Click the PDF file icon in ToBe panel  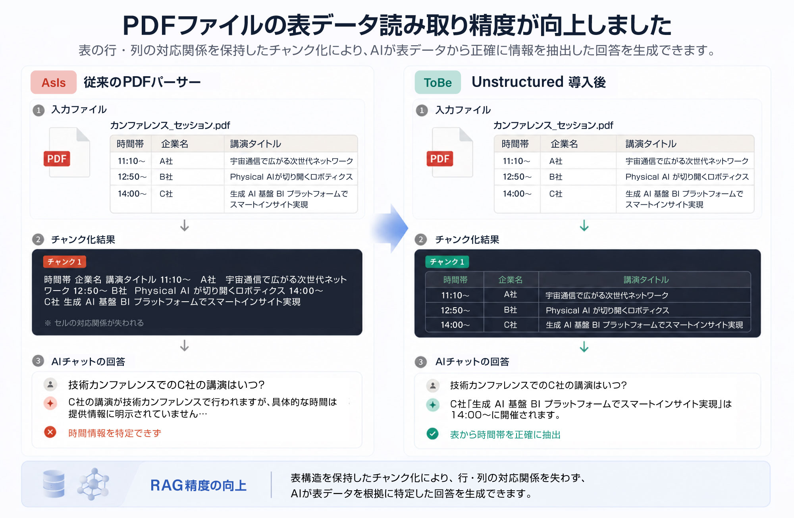[x=450, y=153]
